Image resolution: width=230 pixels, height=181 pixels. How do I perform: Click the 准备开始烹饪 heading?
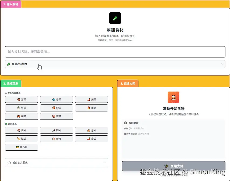click(173, 108)
